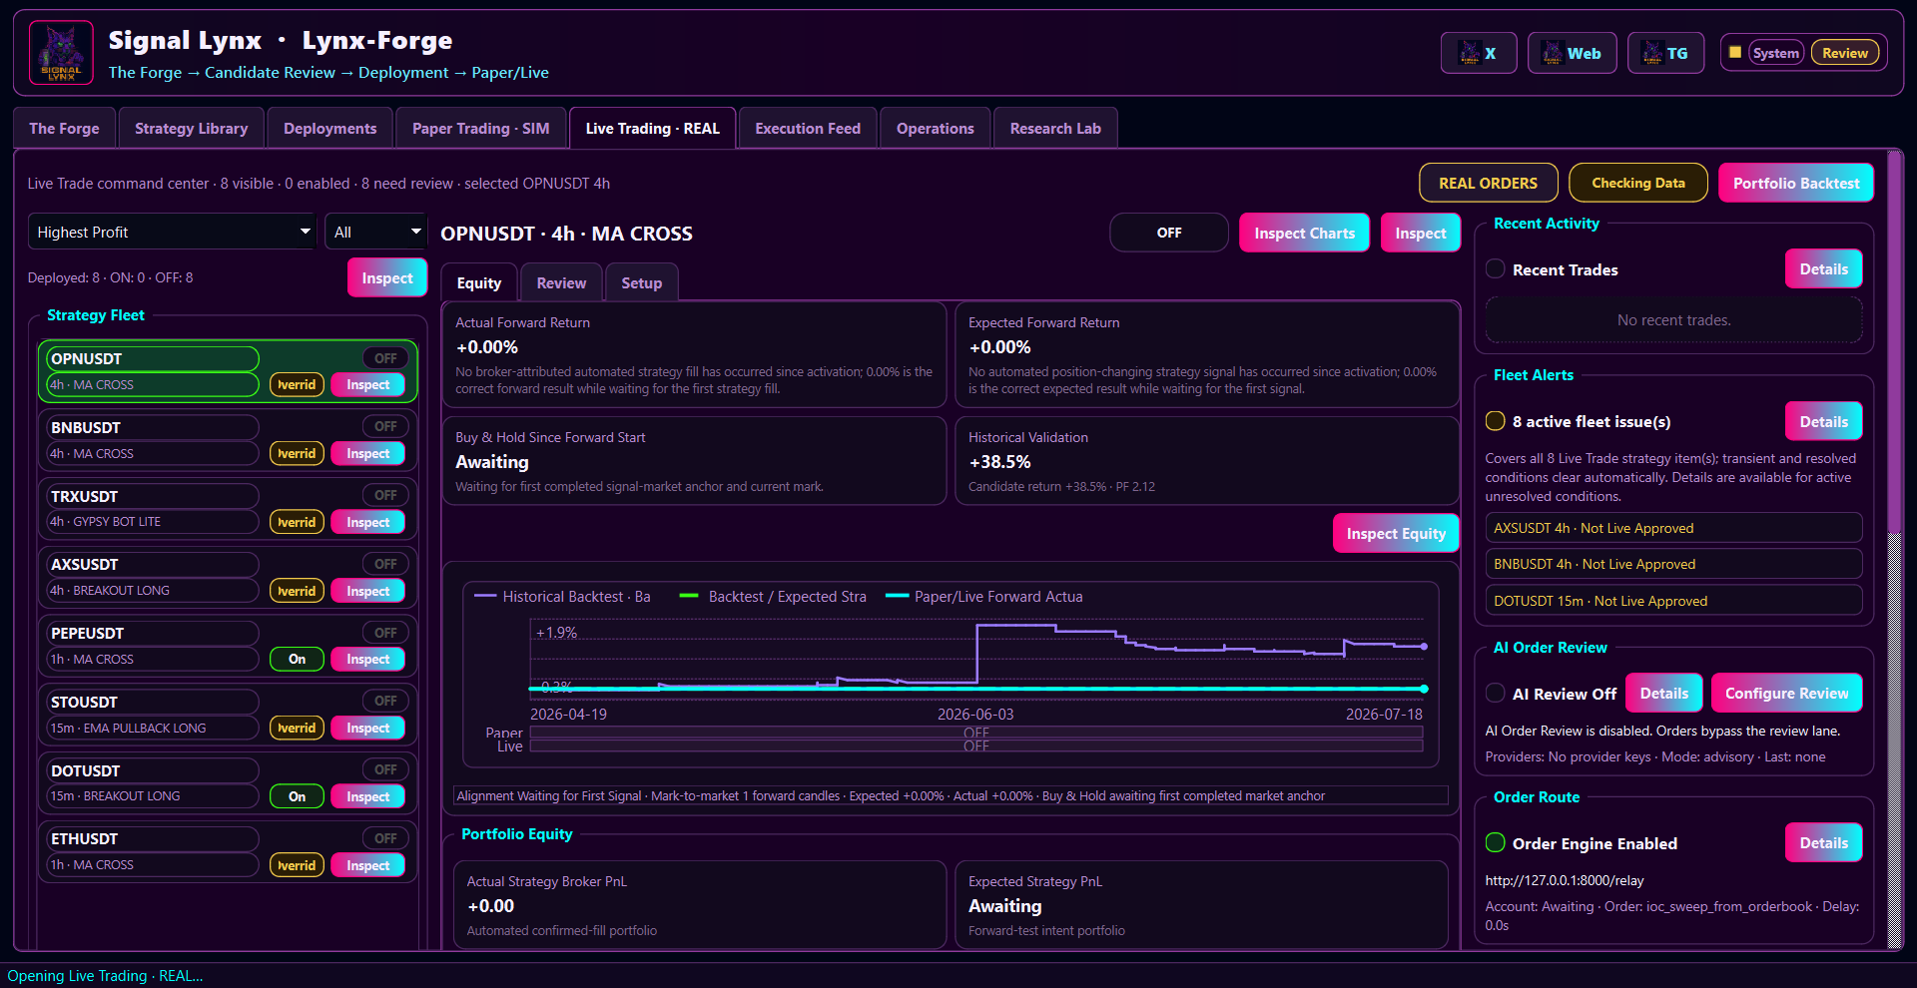This screenshot has width=1917, height=988.
Task: Toggle the OFF pill on the PEPEUSDT row
Action: [385, 633]
